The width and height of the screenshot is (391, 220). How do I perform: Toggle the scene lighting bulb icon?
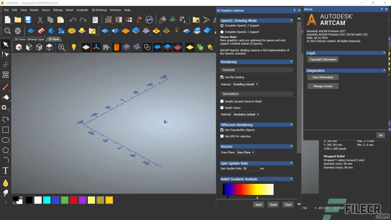pyautogui.click(x=74, y=47)
